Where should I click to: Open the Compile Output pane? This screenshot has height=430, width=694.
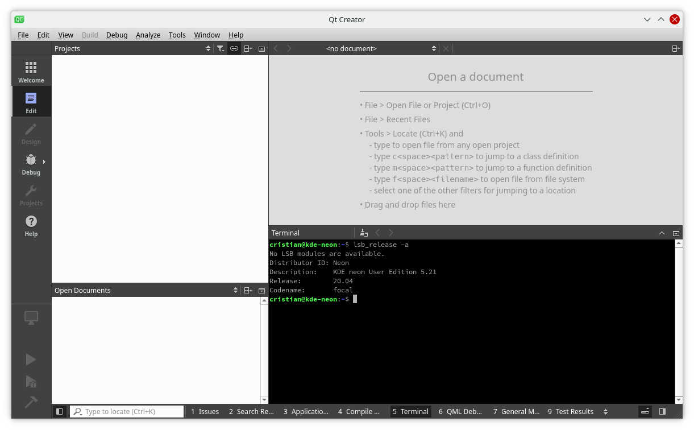[359, 411]
